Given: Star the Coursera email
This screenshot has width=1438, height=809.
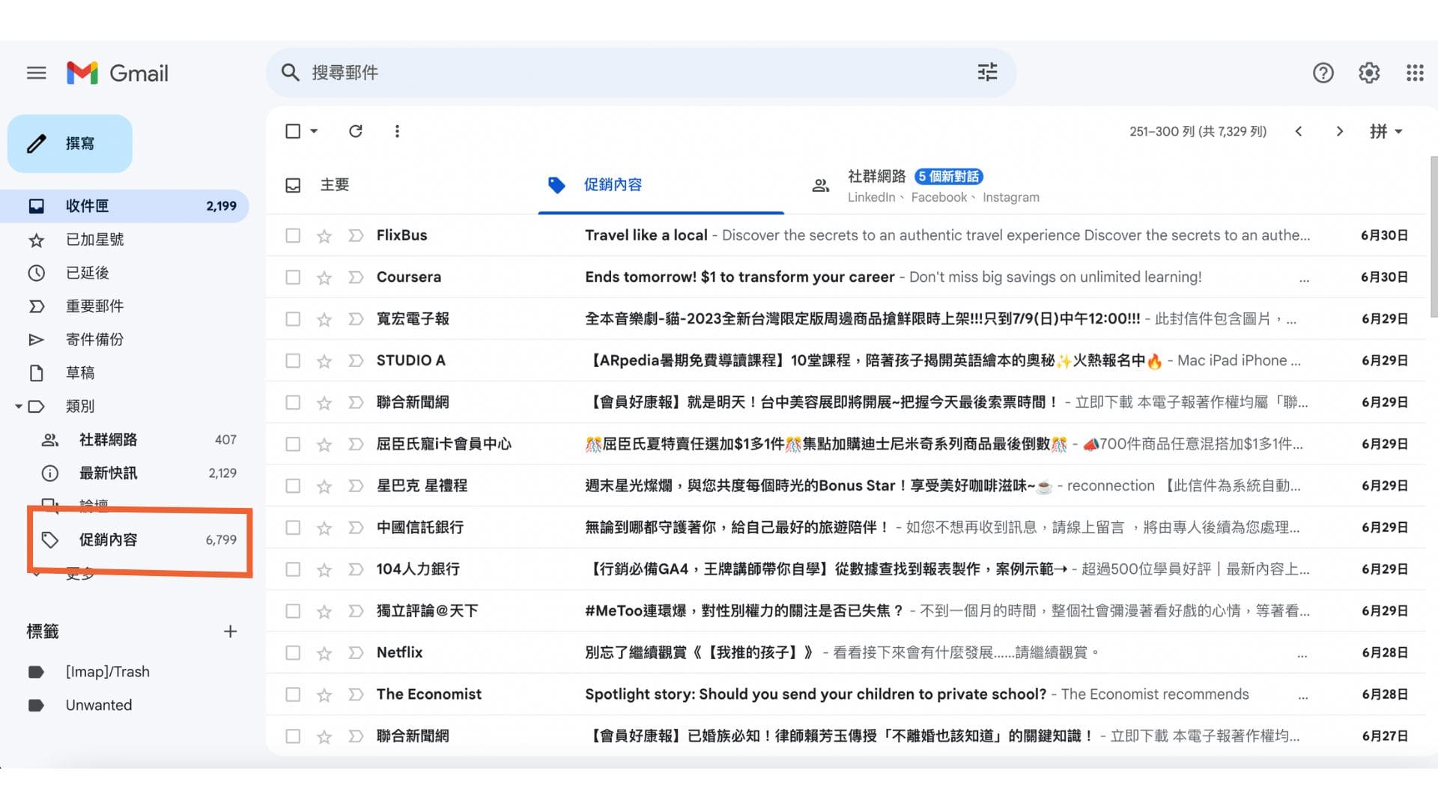Looking at the screenshot, I should click(324, 276).
